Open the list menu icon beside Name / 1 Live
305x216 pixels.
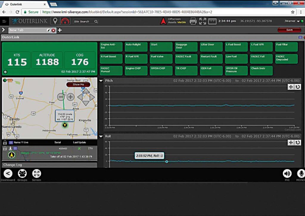(11, 143)
